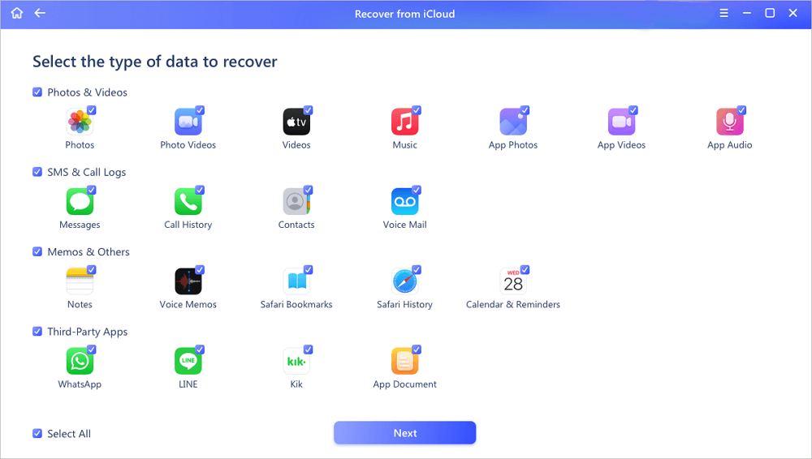Toggle the checkbox on Calendar & Reminders
The width and height of the screenshot is (812, 459).
525,269
